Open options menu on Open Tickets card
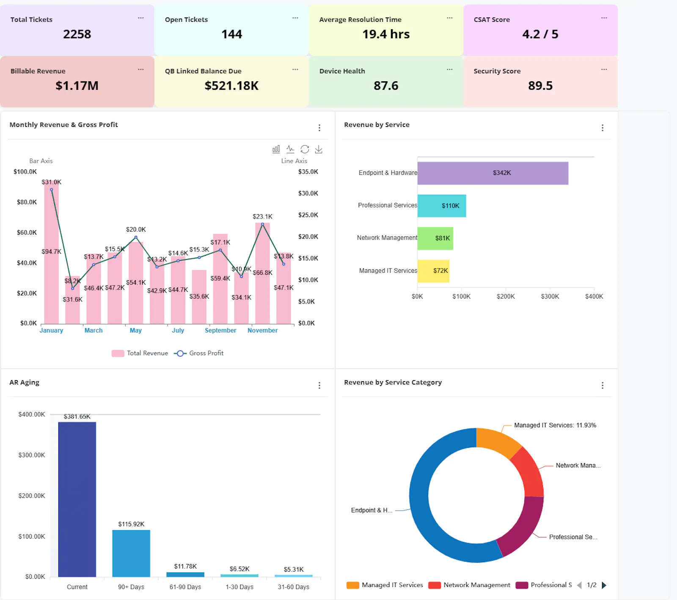The height and width of the screenshot is (600, 677). point(295,18)
